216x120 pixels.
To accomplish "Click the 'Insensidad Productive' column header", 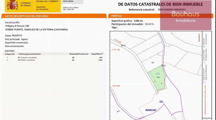I will click(x=79, y=54).
